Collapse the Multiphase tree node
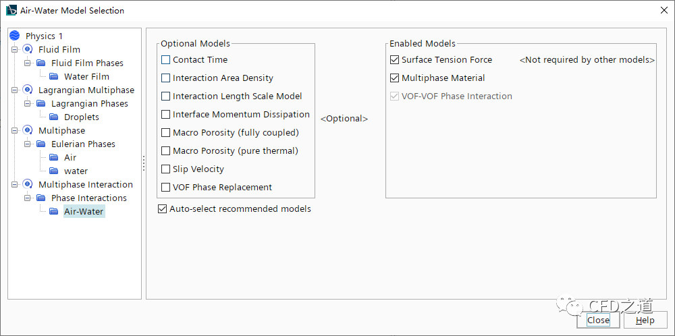 15,130
